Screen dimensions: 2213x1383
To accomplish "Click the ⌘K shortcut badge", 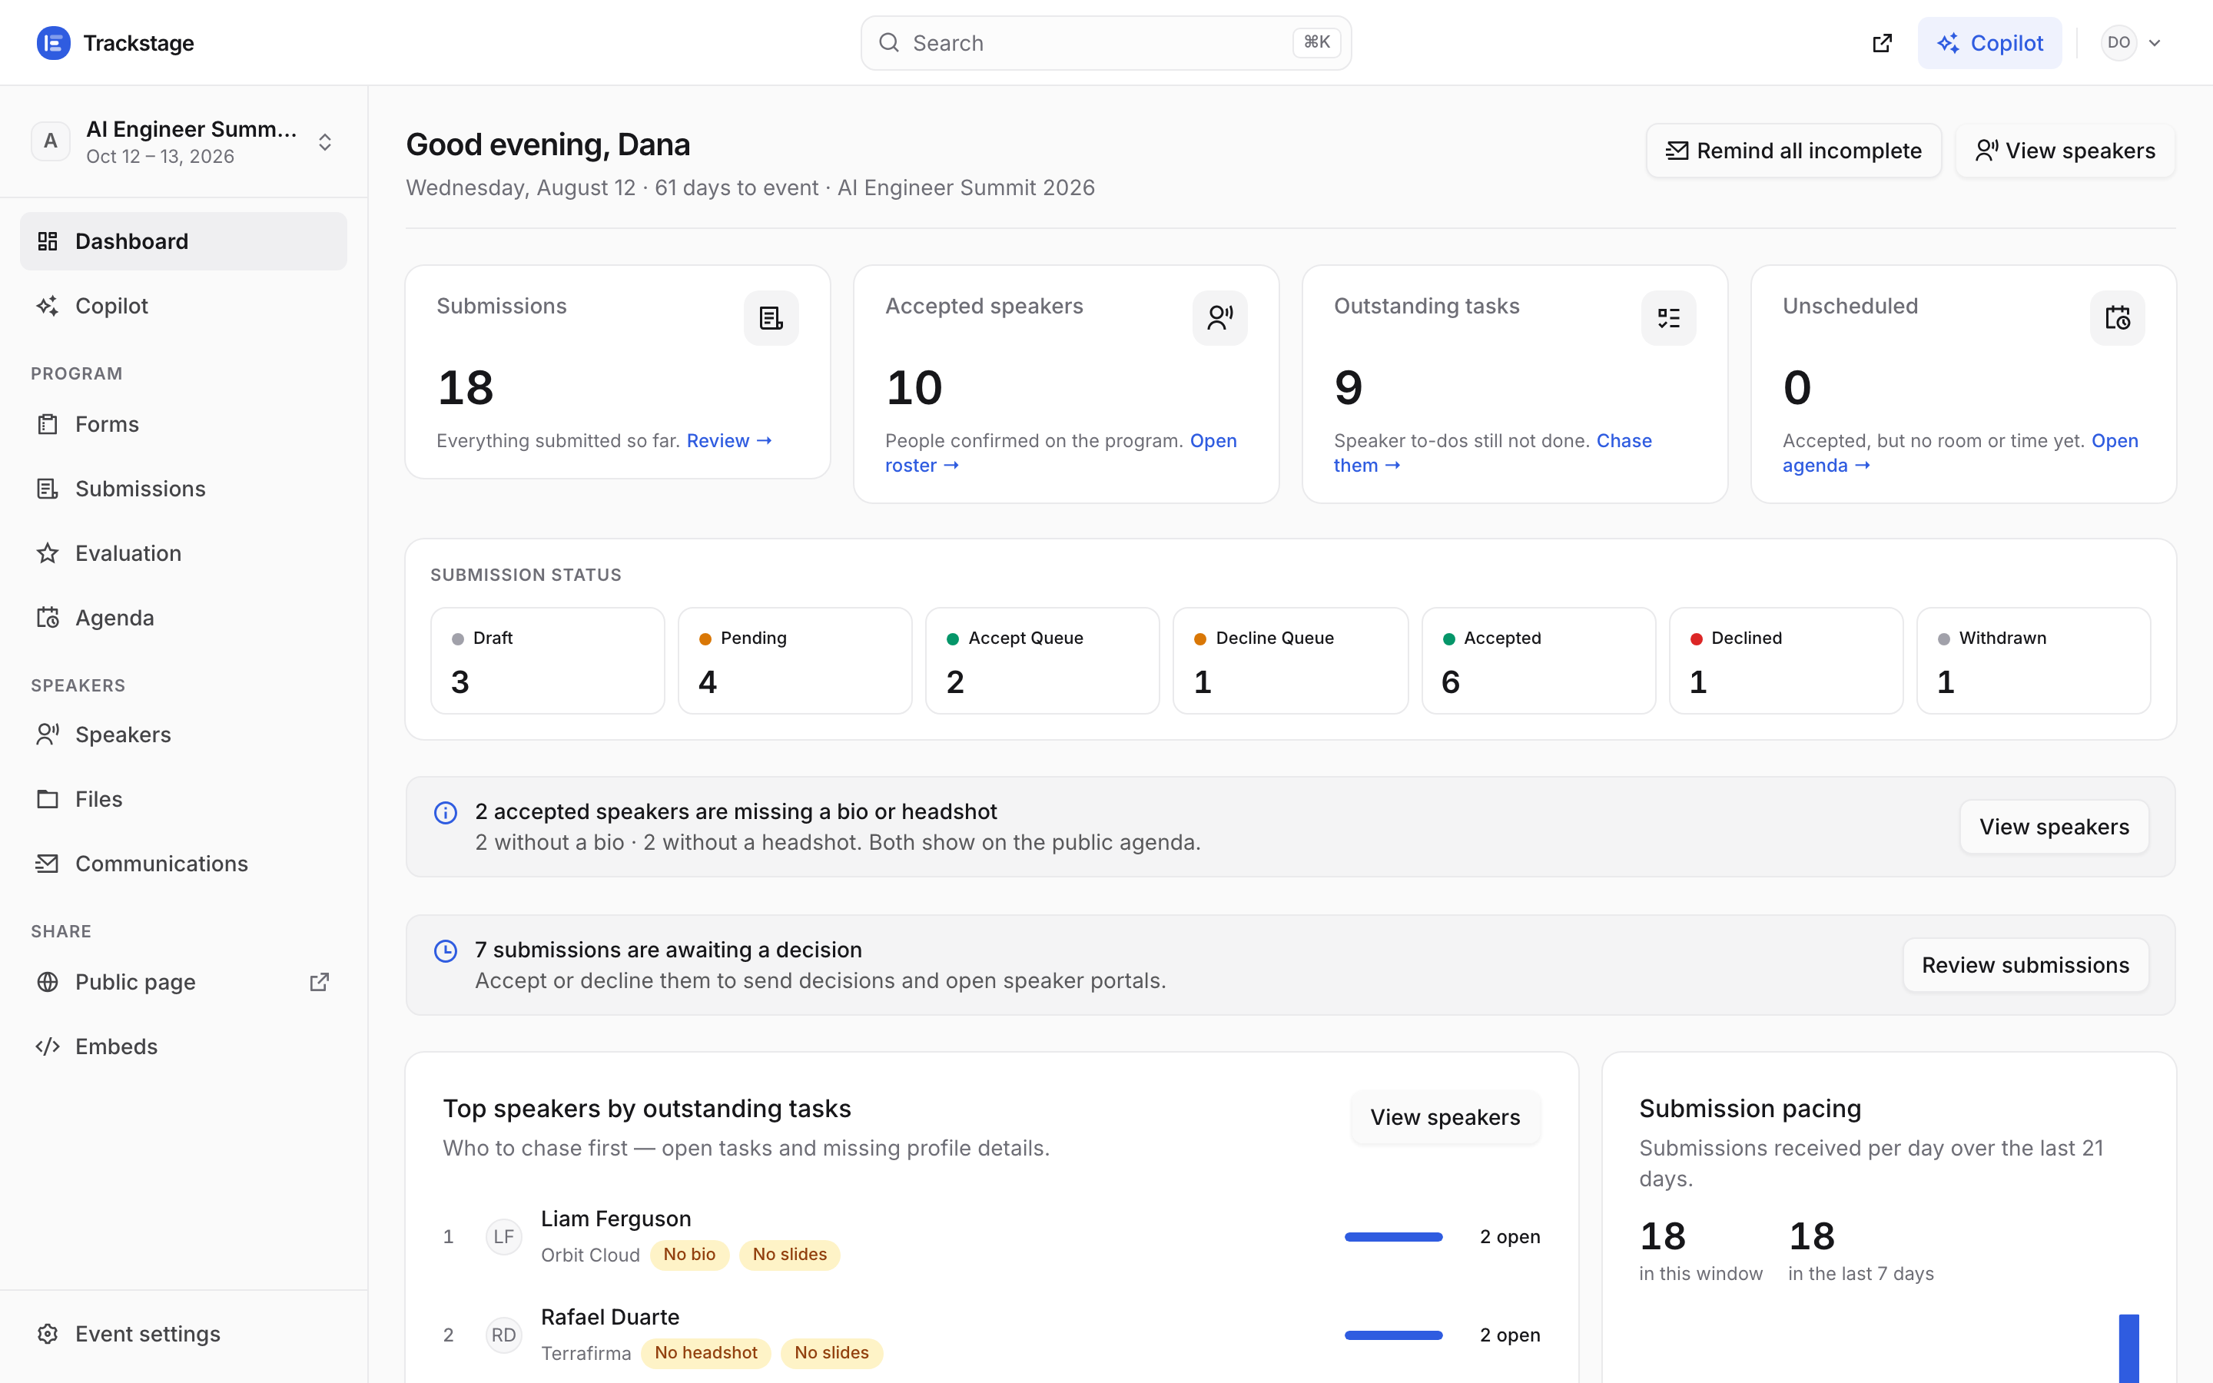I will 1316,42.
